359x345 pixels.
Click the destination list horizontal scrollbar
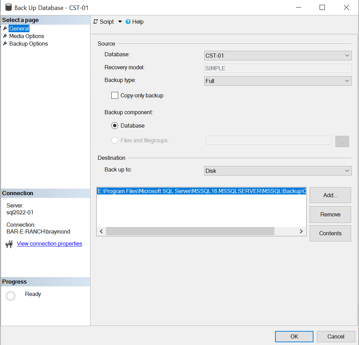(190, 231)
